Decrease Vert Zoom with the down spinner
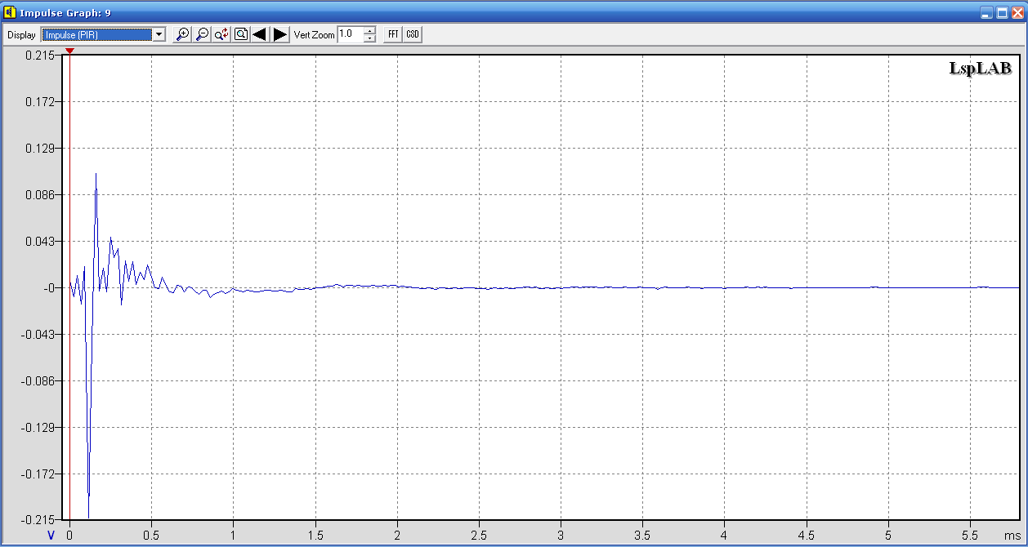This screenshot has width=1028, height=547. click(x=369, y=38)
